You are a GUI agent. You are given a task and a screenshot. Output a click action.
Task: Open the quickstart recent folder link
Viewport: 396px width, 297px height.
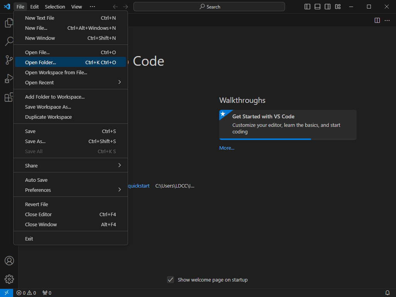[x=139, y=186]
